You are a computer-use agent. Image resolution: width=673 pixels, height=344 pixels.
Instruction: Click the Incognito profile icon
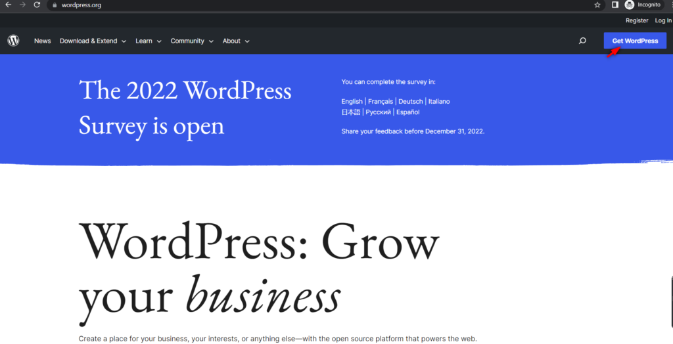tap(629, 5)
